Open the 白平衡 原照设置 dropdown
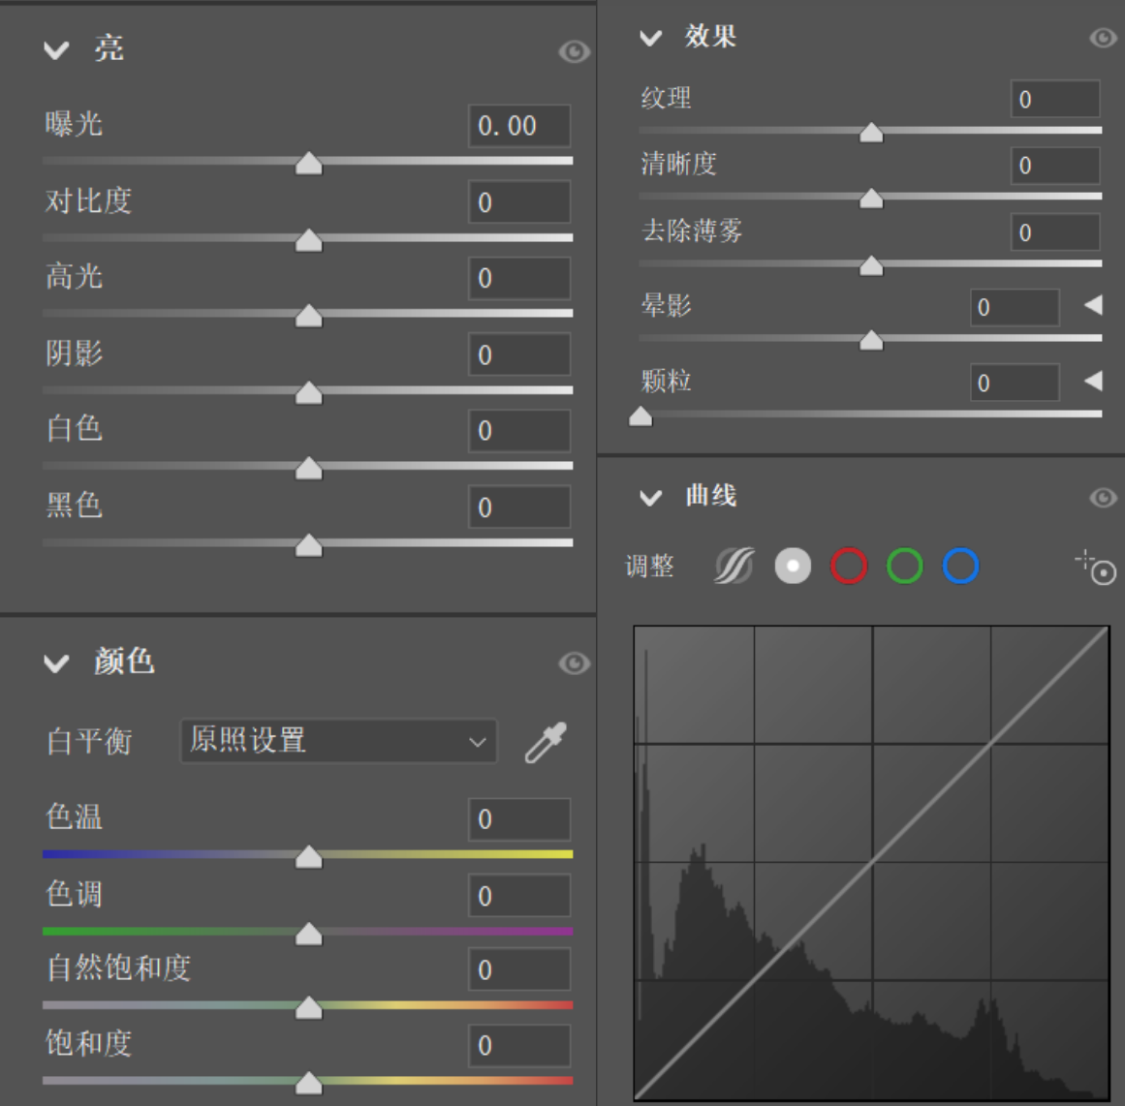 tap(338, 742)
